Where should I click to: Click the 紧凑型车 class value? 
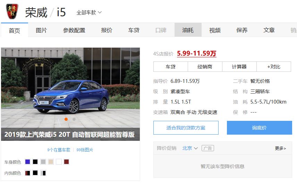point(180,91)
